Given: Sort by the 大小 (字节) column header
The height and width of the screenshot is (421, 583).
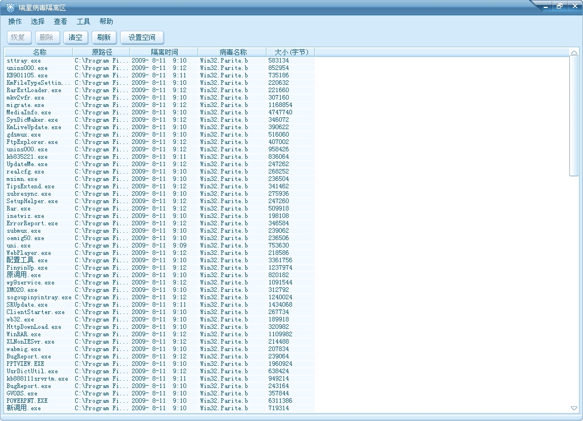Looking at the screenshot, I should 290,52.
